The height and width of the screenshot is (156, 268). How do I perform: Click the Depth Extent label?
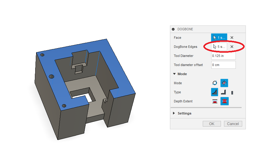[x=183, y=101]
